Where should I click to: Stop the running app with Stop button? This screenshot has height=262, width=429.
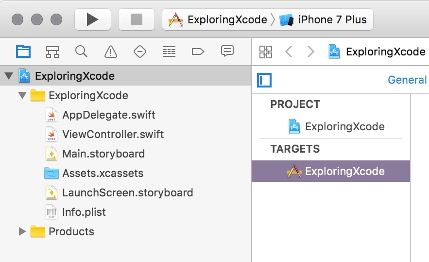tap(136, 19)
